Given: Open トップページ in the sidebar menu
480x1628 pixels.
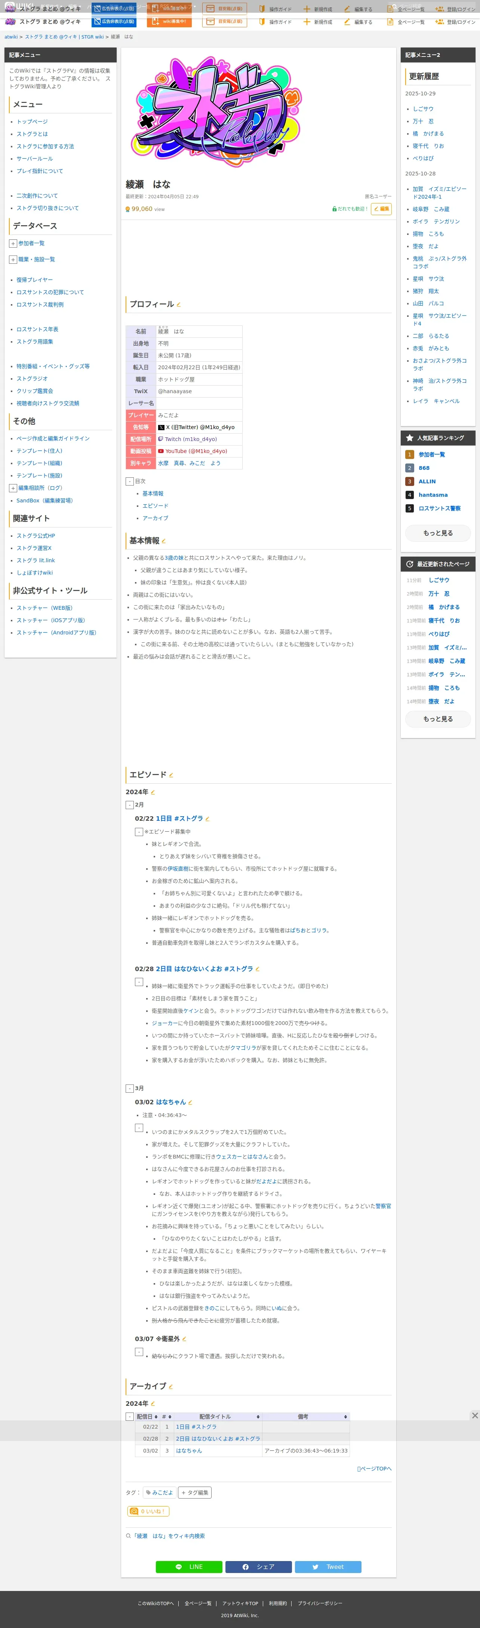Looking at the screenshot, I should click(32, 121).
